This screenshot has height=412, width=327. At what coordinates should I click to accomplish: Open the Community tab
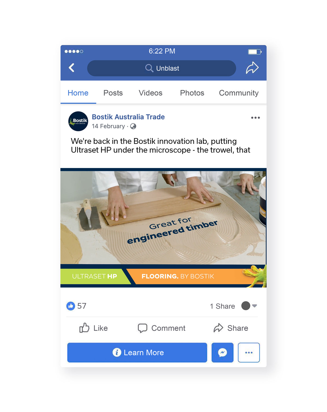click(x=239, y=93)
